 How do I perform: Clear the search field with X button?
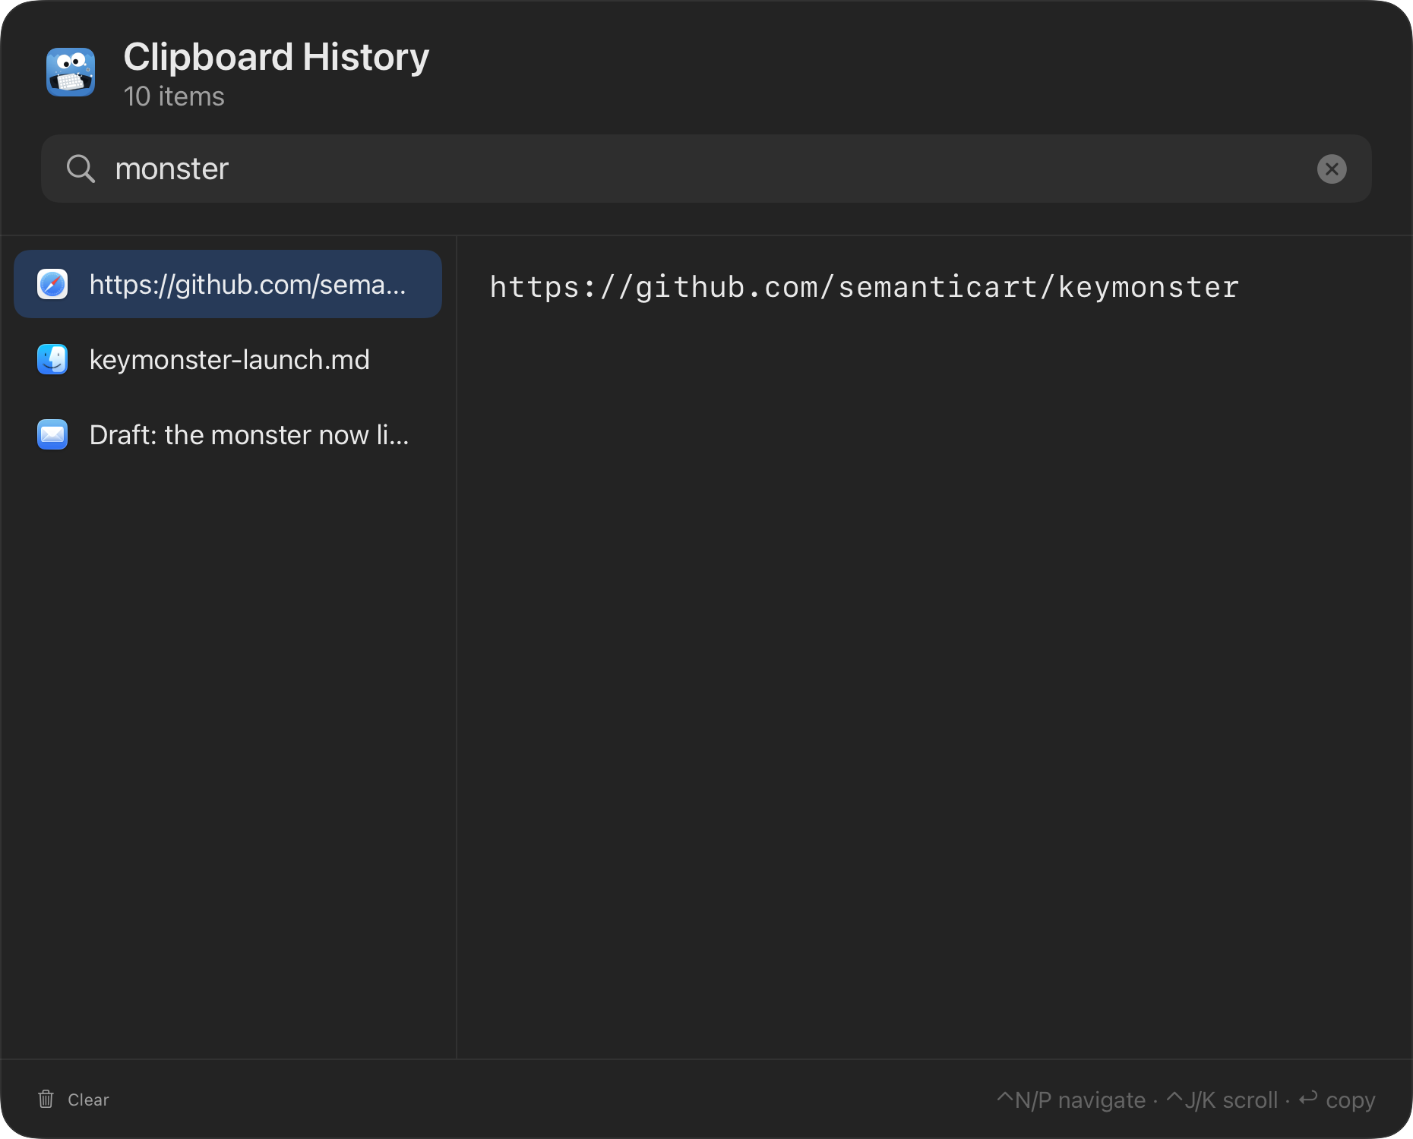[x=1332, y=169]
